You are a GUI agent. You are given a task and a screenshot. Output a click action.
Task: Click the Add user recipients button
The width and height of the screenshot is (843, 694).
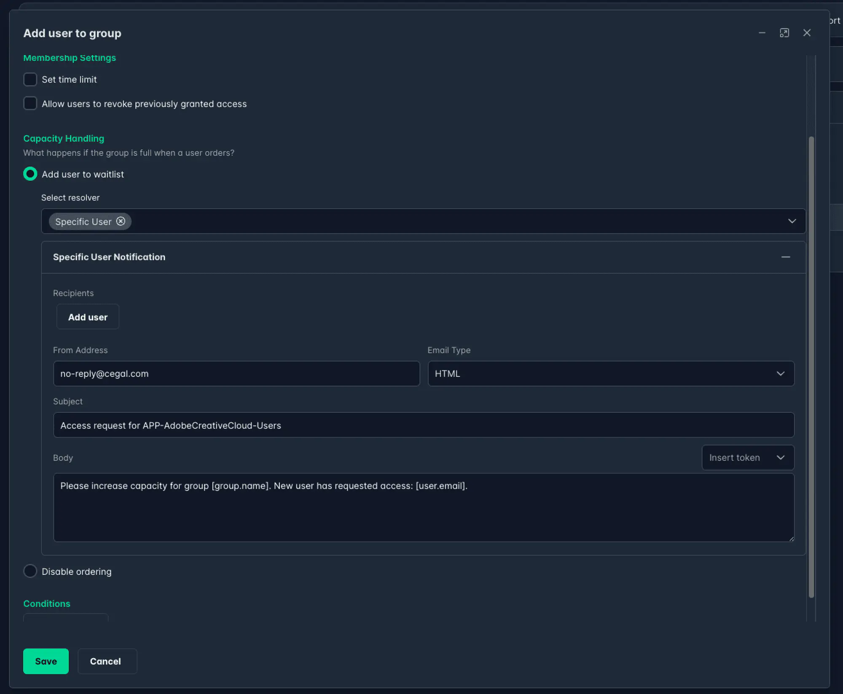[x=88, y=317]
